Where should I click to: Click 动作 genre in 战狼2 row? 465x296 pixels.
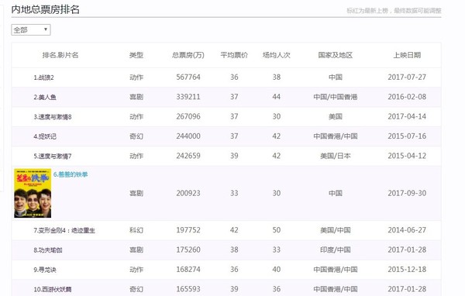pos(136,77)
